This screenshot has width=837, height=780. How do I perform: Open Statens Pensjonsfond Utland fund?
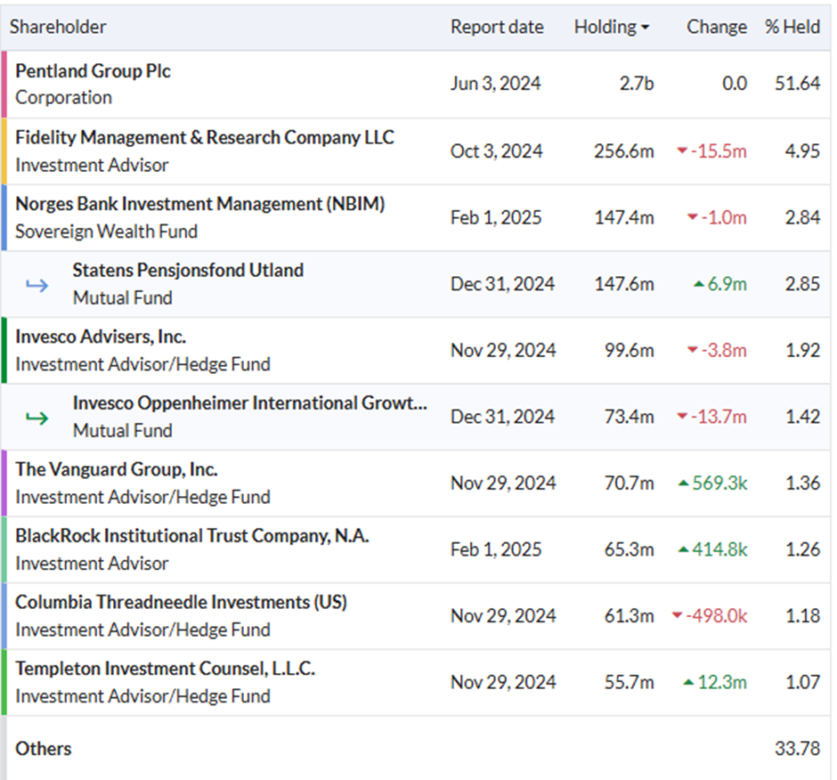[x=188, y=270]
